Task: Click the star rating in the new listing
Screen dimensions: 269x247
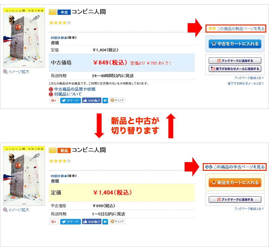Action: pos(60,161)
